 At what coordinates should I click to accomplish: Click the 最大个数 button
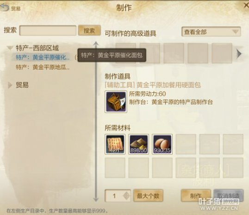click(x=148, y=196)
